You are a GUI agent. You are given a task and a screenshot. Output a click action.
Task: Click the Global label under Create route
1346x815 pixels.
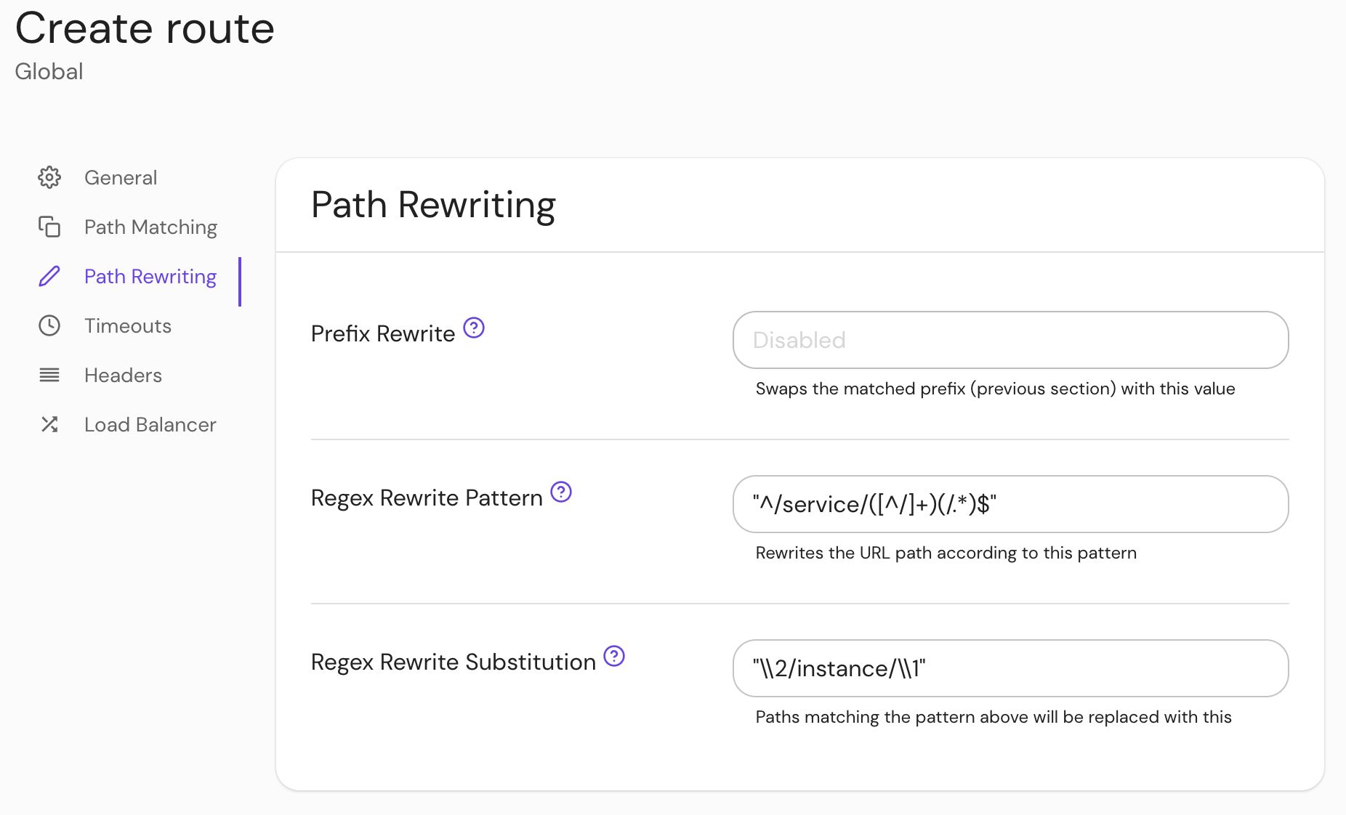(49, 71)
